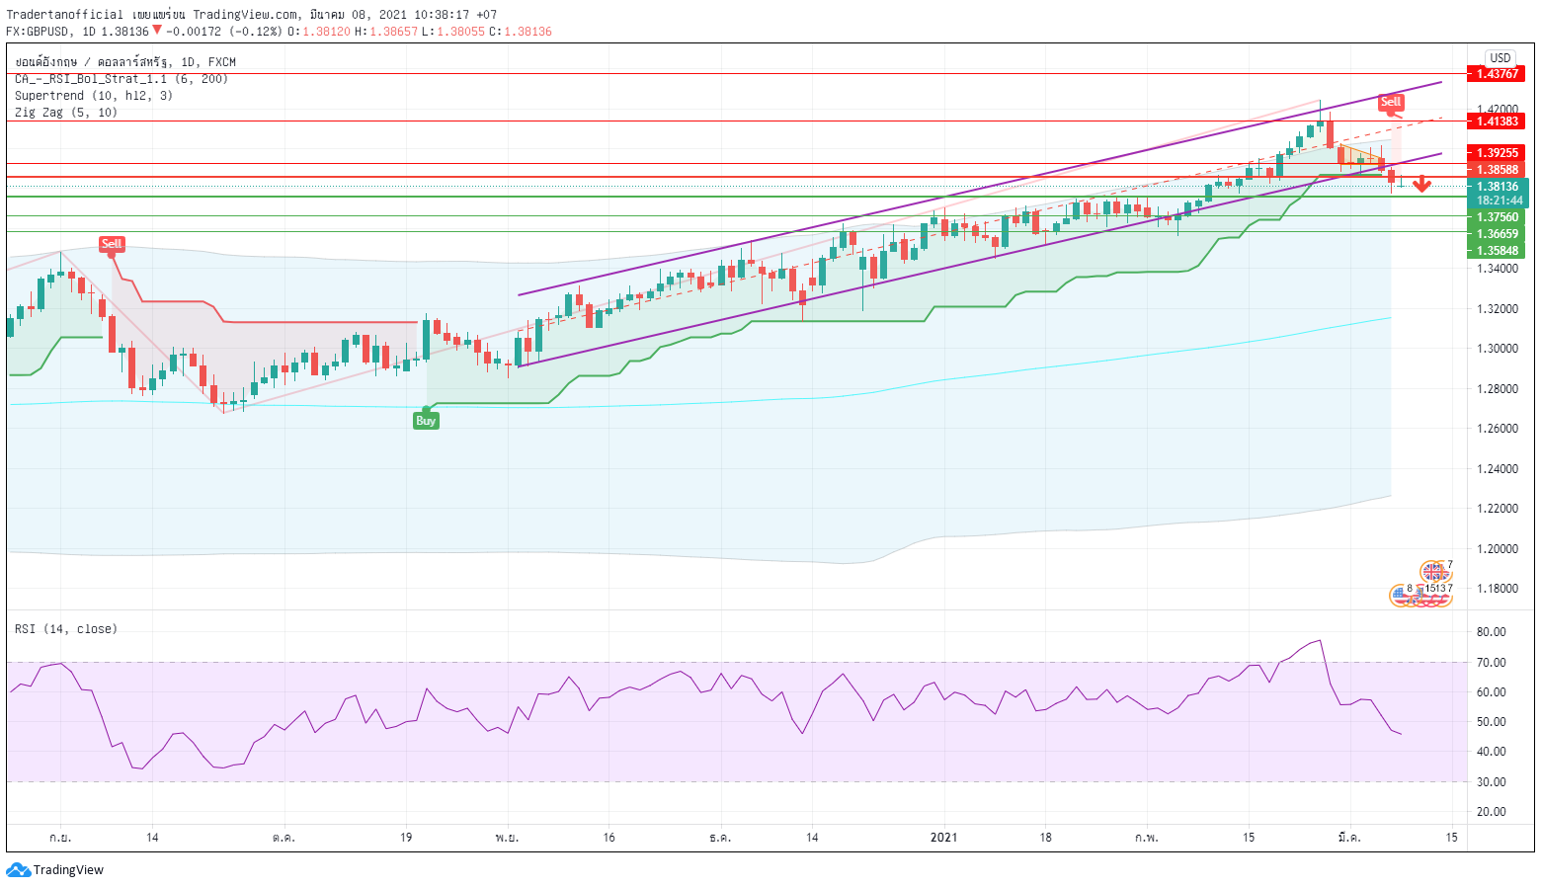Click the red down arrow marker
The height and width of the screenshot is (888, 1541).
pyautogui.click(x=1421, y=184)
